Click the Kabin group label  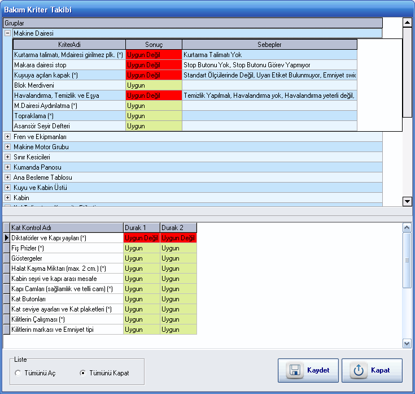pos(21,198)
